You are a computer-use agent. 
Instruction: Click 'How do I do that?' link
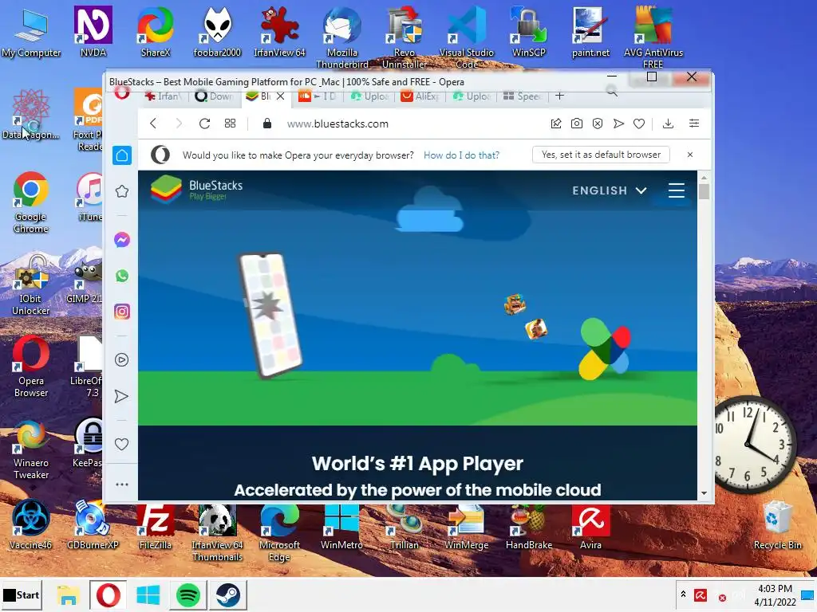point(461,155)
